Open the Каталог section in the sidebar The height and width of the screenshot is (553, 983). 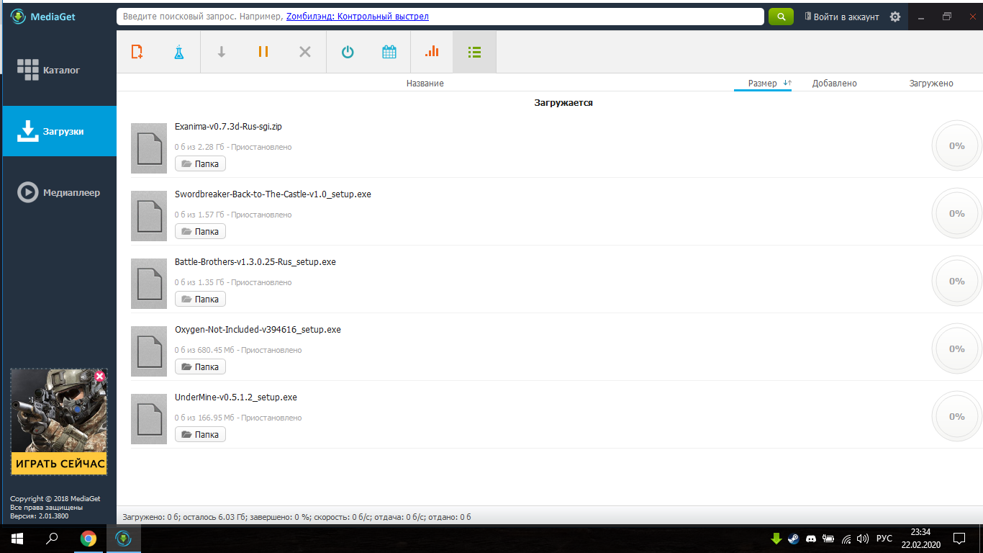pos(59,70)
